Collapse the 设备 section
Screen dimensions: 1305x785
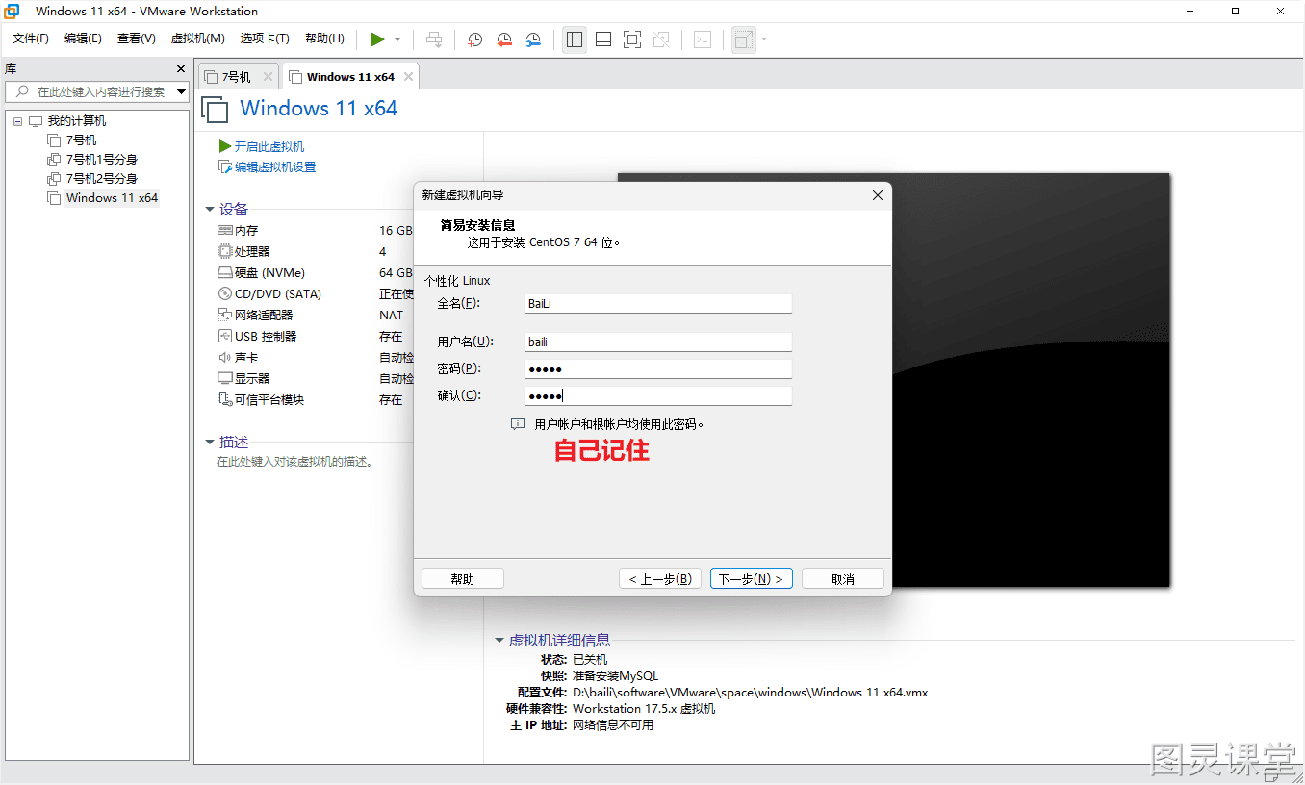point(210,209)
